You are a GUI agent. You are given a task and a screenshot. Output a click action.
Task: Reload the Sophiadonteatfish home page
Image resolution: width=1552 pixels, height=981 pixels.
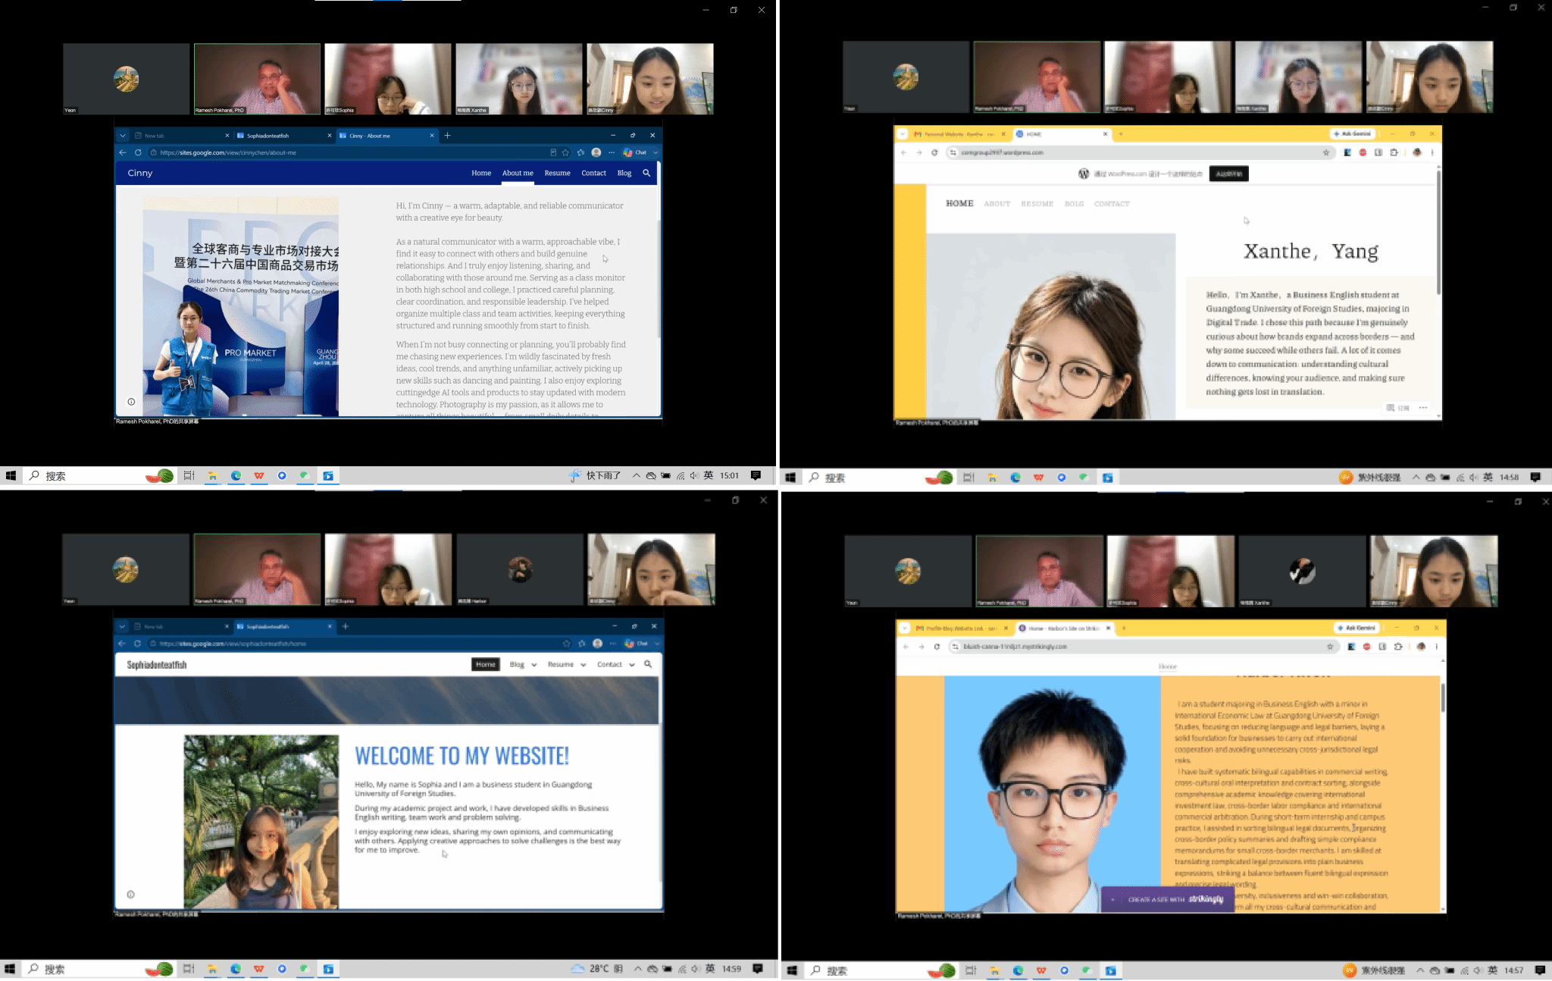[x=137, y=644]
